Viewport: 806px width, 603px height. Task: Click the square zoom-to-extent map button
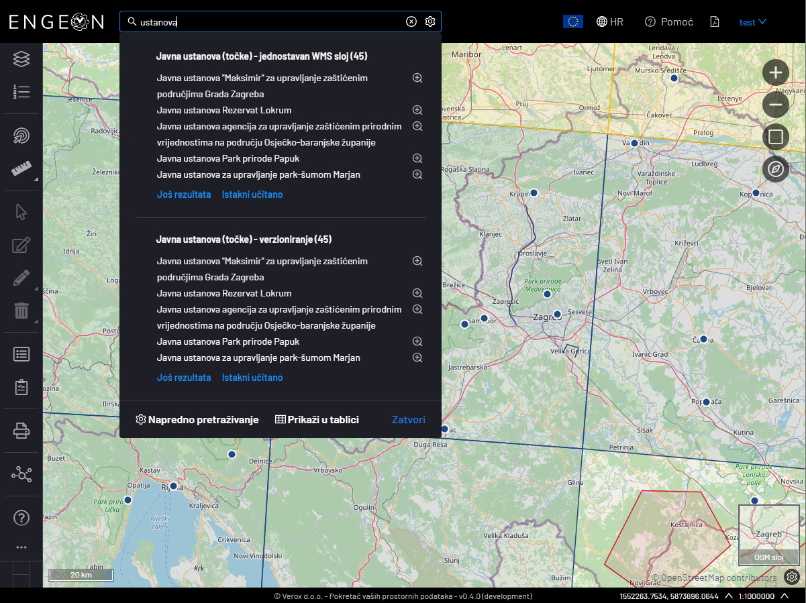776,137
